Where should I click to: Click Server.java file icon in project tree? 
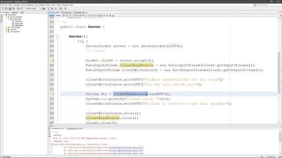pos(13,23)
